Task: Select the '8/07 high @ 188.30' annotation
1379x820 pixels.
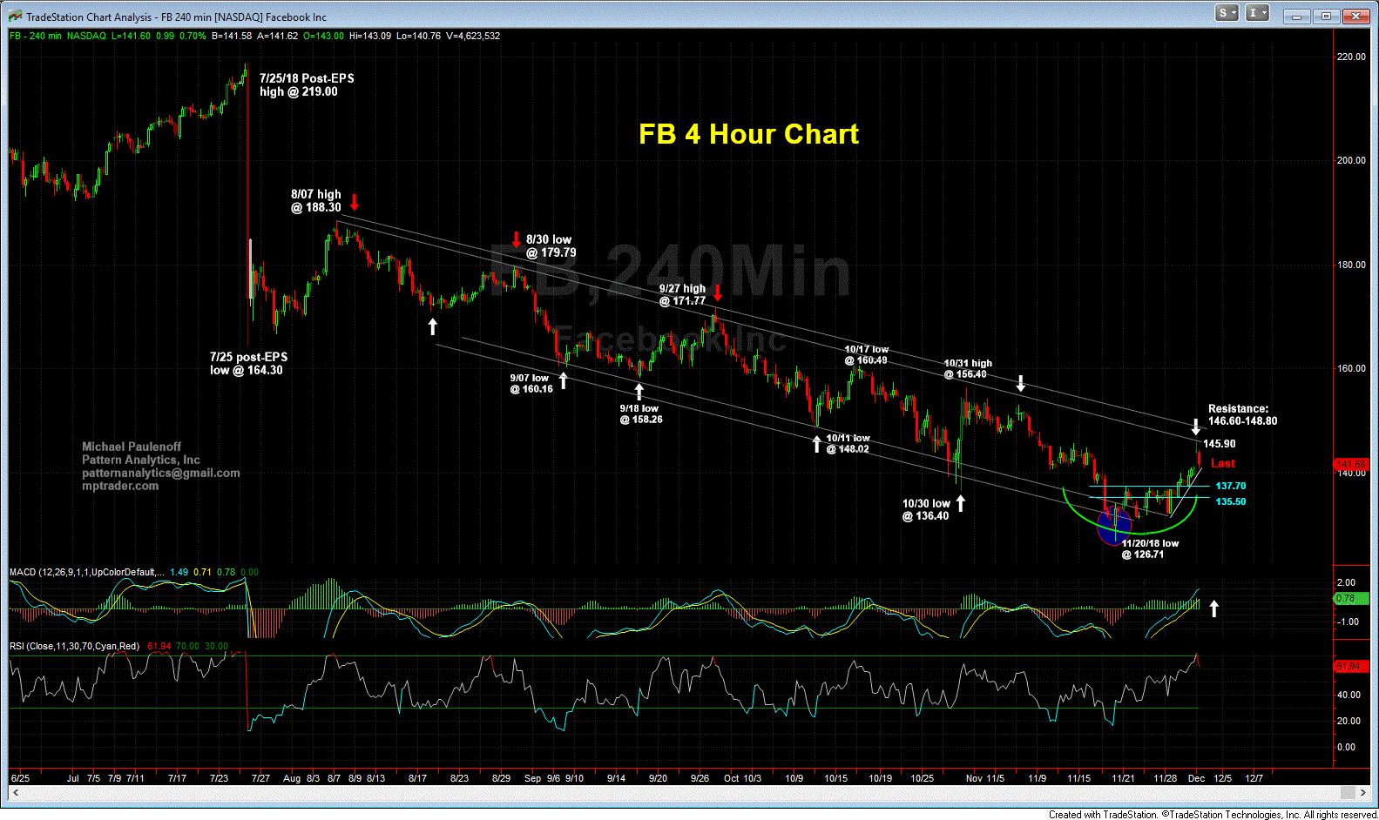Action: [316, 201]
